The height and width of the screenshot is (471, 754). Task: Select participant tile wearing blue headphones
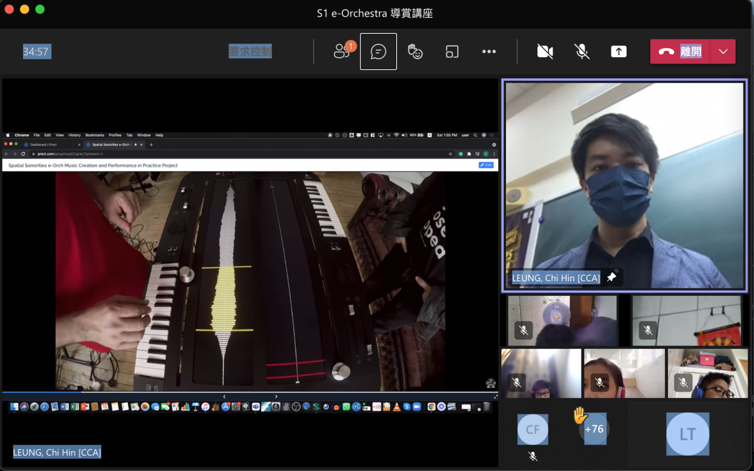coord(707,374)
